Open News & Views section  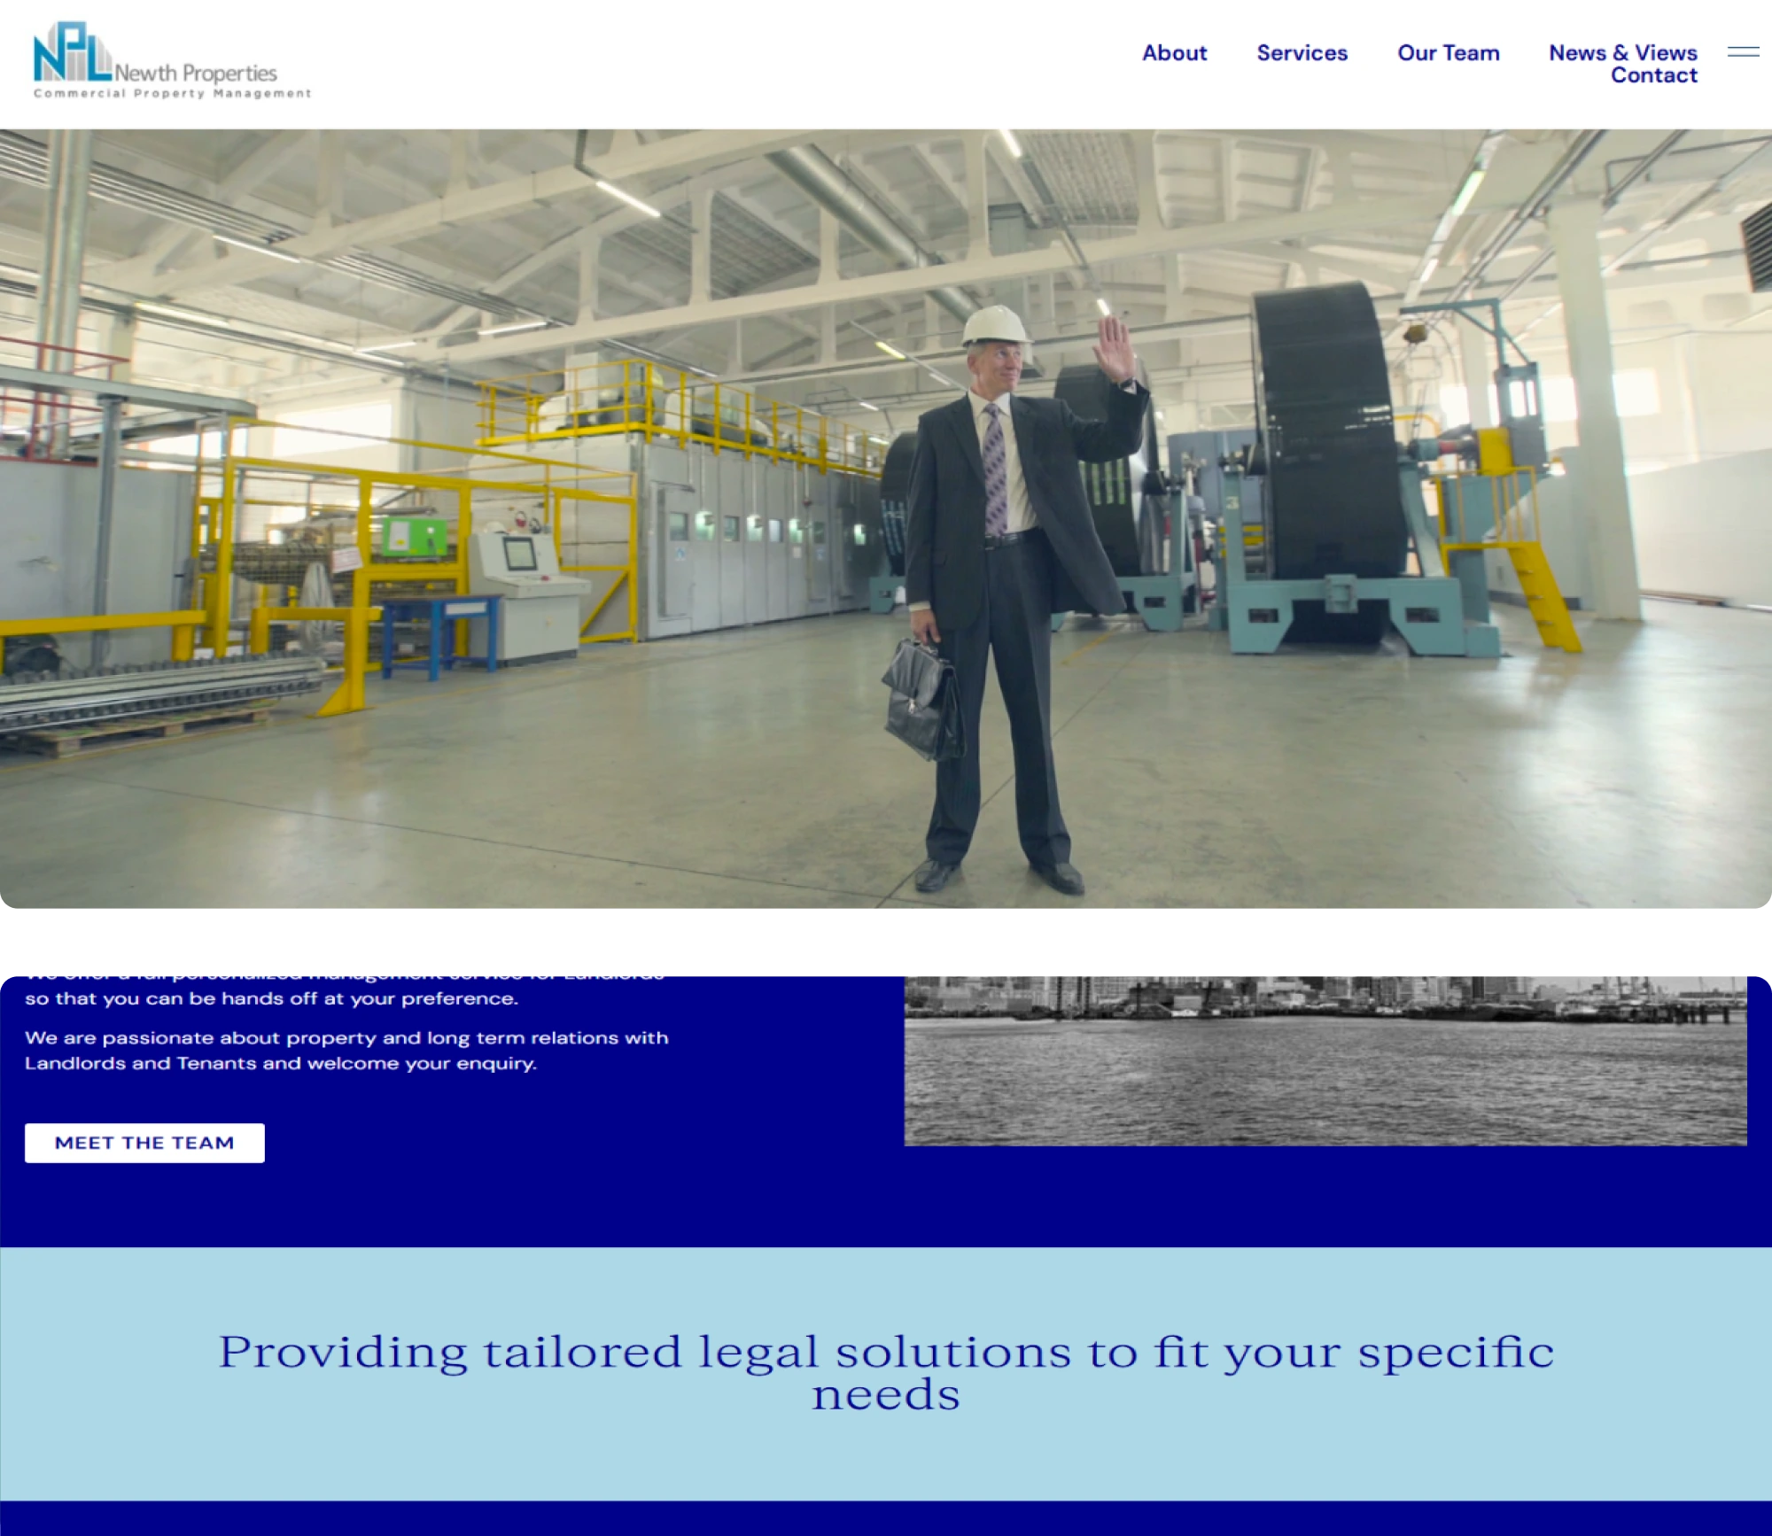[1622, 52]
